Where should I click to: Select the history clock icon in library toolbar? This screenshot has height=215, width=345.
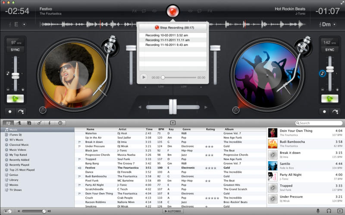coord(60,123)
